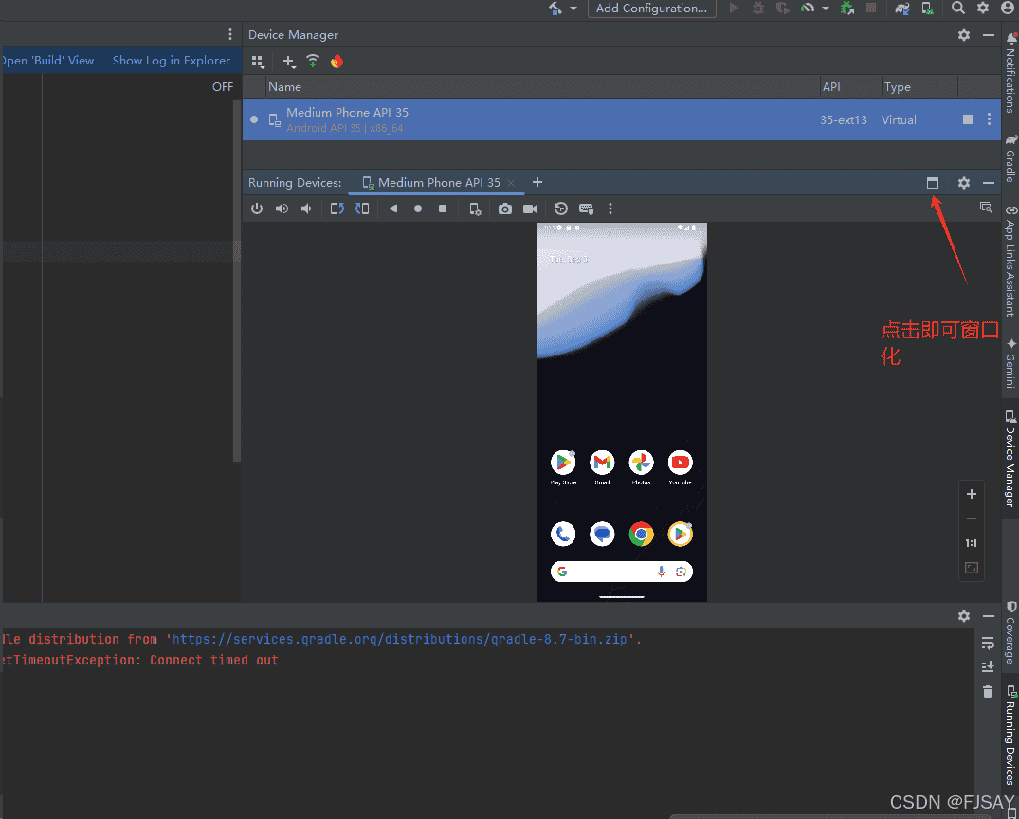Start screen recording of the virtual device

529,209
